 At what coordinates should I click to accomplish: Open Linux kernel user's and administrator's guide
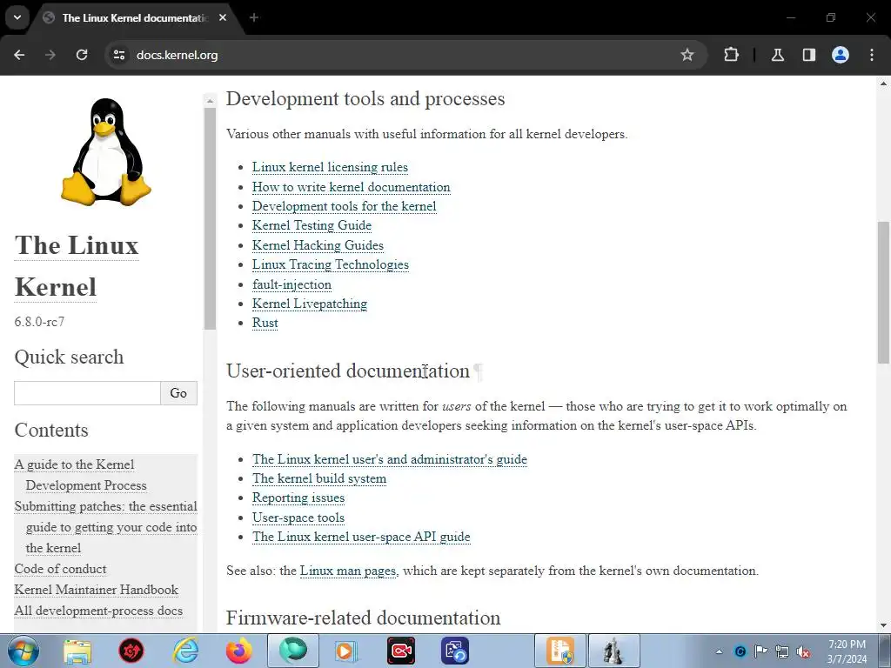390,459
